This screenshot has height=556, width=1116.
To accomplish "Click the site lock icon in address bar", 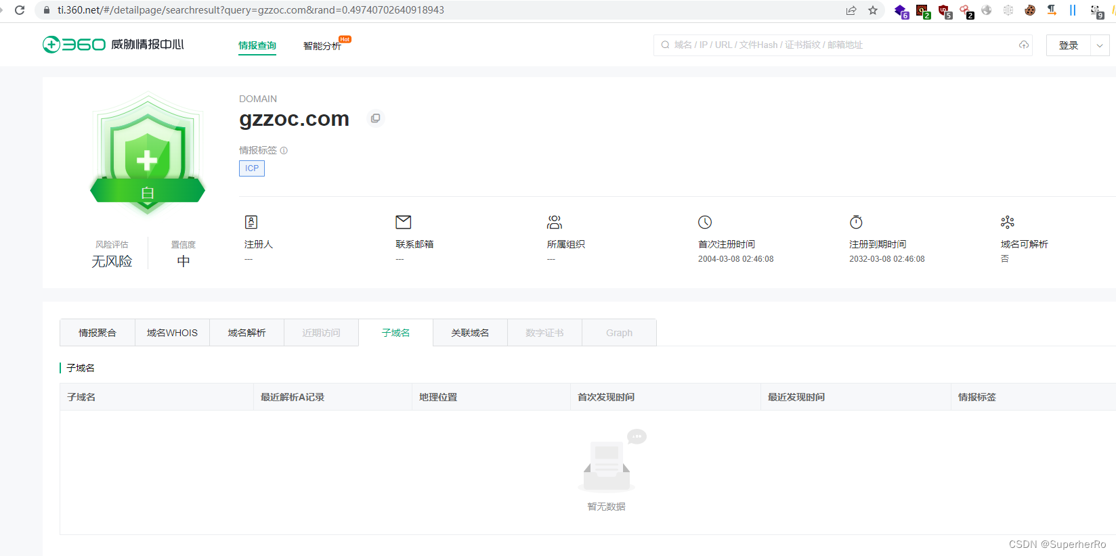I will click(x=47, y=10).
